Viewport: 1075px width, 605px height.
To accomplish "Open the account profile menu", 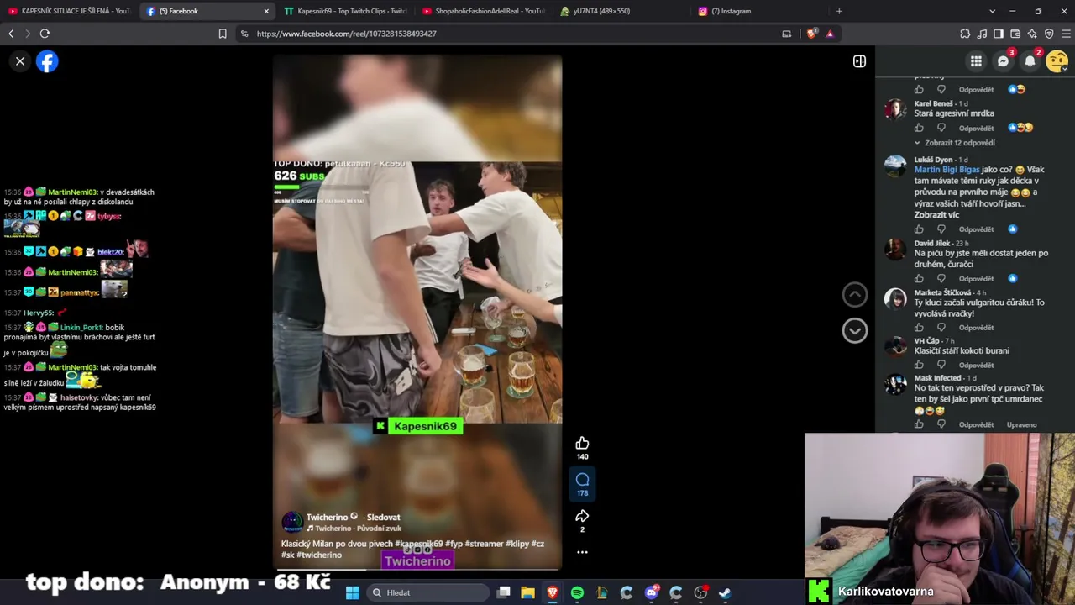I will (x=1057, y=61).
